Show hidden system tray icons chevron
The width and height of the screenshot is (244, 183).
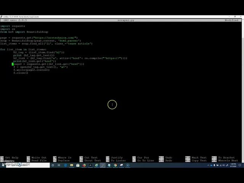point(208,165)
